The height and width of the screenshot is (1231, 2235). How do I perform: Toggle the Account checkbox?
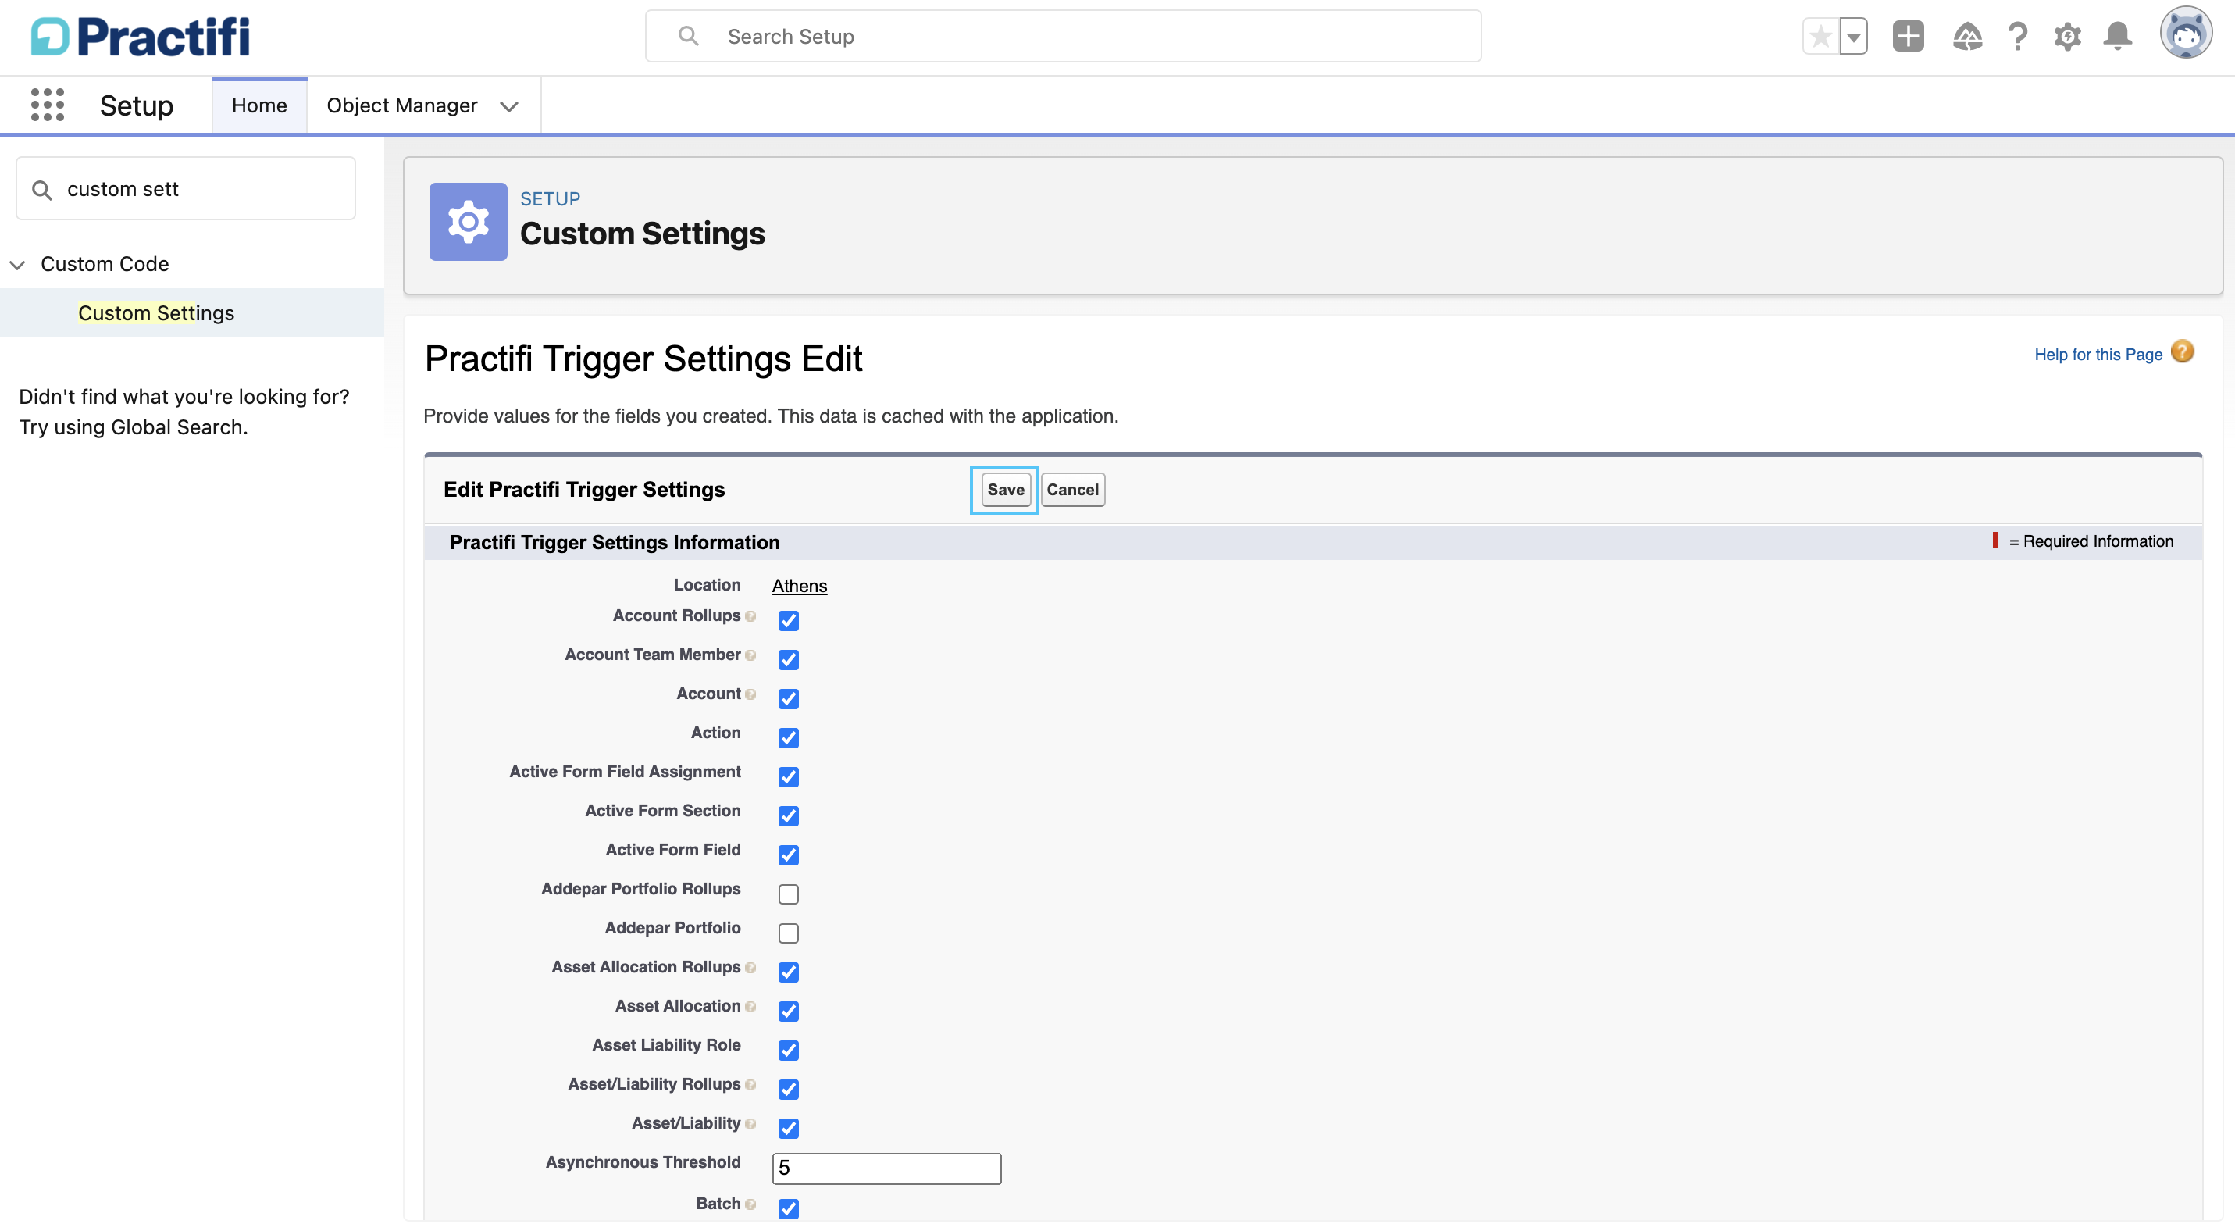[x=788, y=699]
